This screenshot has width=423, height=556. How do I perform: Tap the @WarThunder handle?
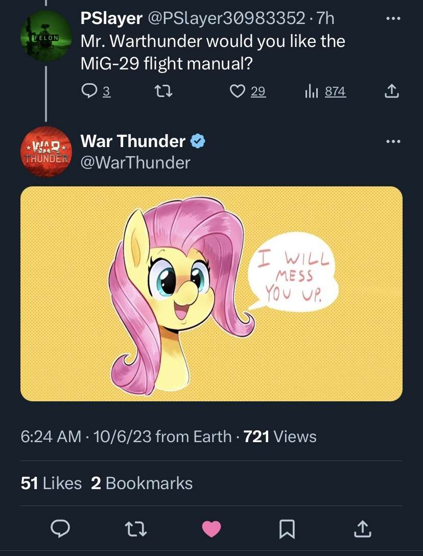[x=135, y=162]
